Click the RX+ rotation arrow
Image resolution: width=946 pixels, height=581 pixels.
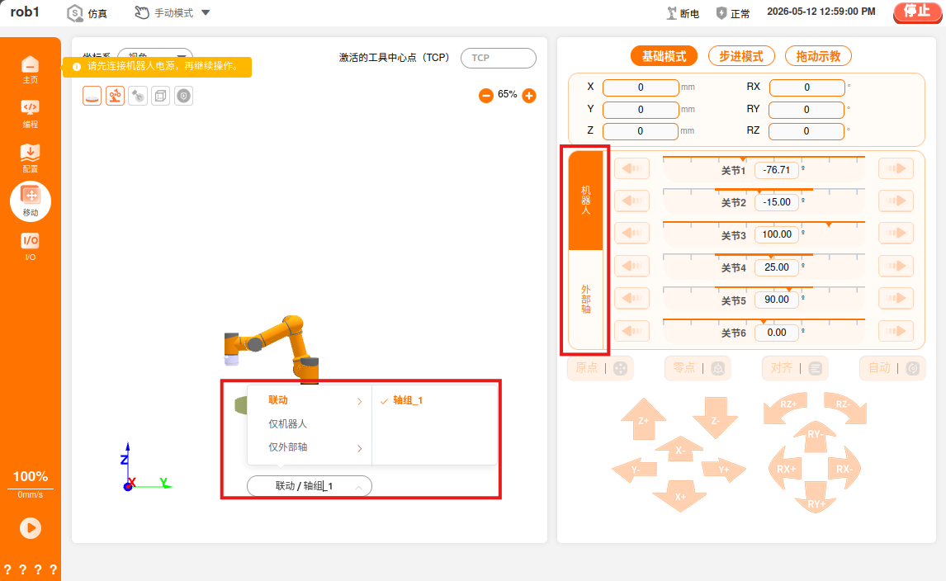(785, 468)
